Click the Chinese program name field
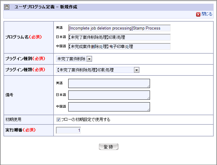Viewport: 217px width, 165px height. click(119, 46)
